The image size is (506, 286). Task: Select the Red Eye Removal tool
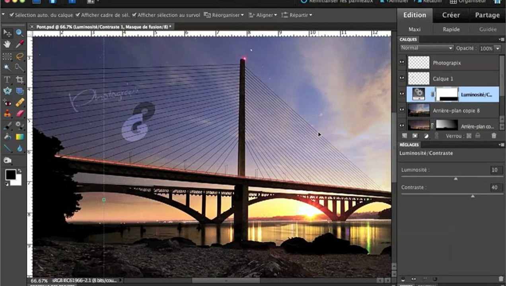pyautogui.click(x=7, y=102)
